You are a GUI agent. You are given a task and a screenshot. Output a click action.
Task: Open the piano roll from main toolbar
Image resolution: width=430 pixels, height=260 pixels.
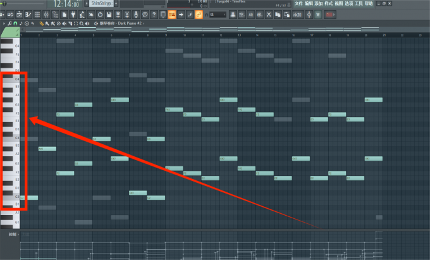(x=28, y=15)
